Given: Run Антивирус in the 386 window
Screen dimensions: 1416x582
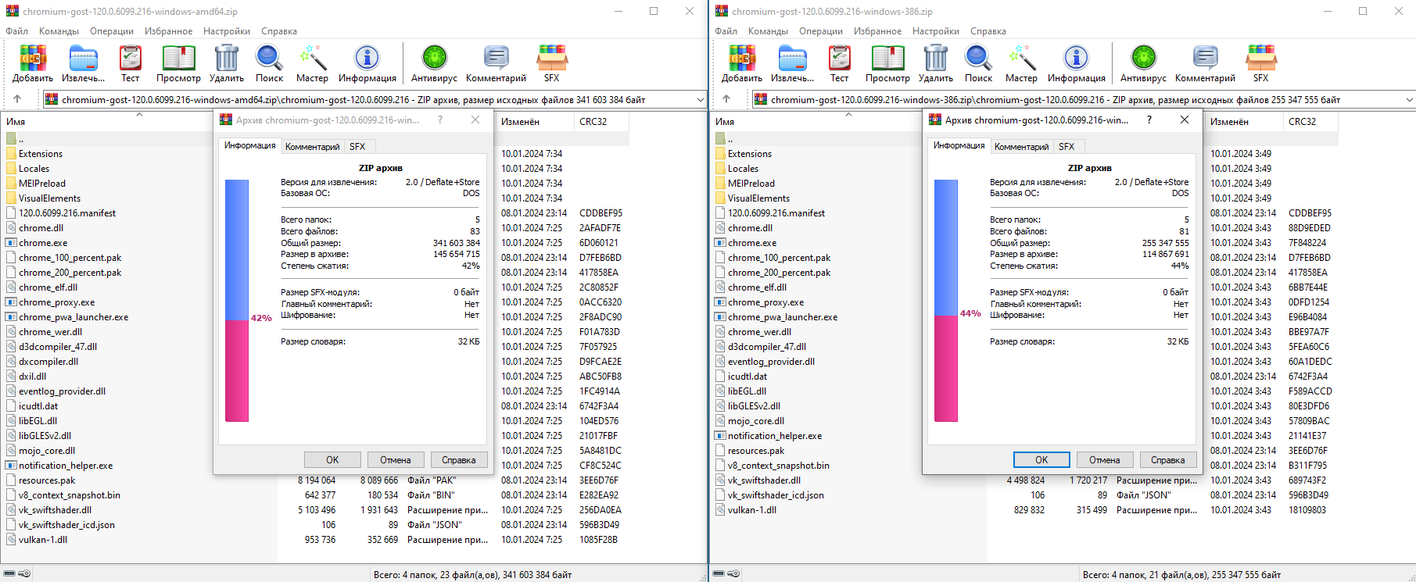Looking at the screenshot, I should pos(1143,63).
